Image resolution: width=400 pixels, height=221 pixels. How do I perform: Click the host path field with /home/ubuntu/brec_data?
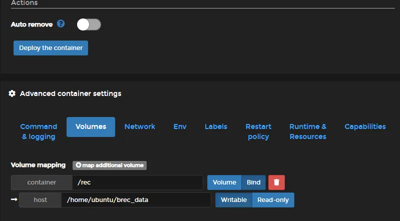click(136, 200)
